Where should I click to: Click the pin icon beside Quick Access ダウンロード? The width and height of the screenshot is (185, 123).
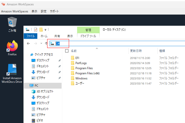59,72
